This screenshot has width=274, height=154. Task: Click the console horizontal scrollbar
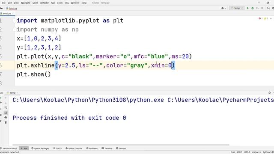(x=121, y=145)
